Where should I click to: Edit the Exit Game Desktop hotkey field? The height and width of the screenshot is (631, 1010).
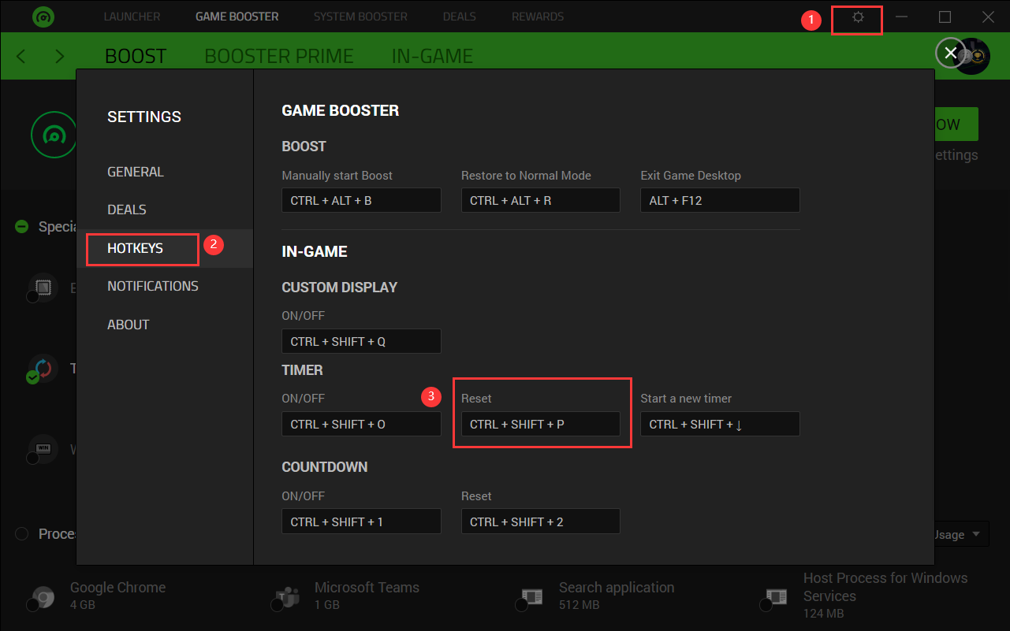coord(721,200)
